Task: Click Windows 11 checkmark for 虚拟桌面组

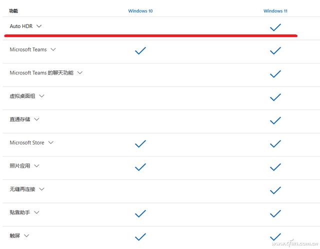Action: 275,97
